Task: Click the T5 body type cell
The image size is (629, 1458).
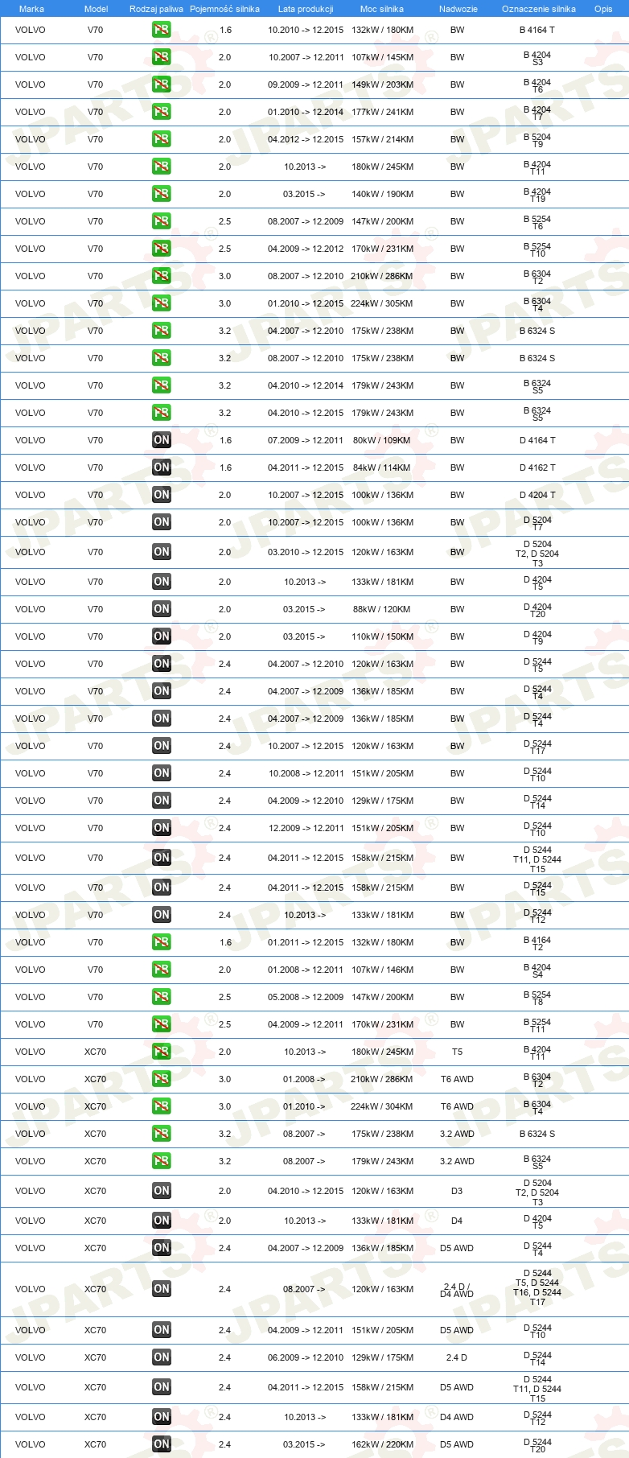Action: [x=457, y=1052]
